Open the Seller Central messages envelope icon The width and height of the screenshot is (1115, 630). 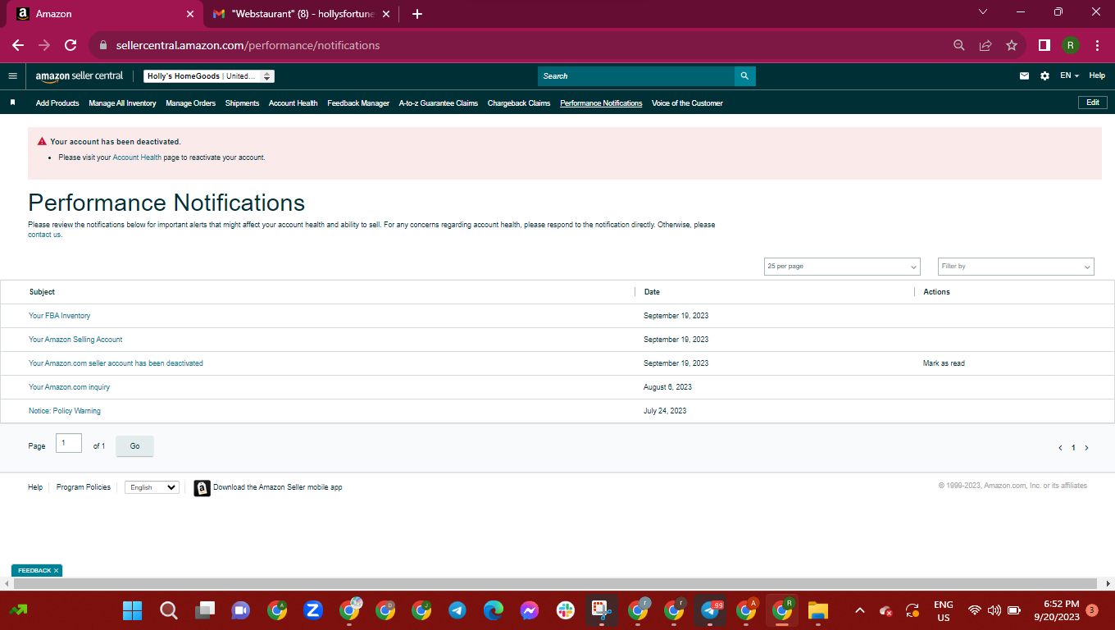tap(1024, 76)
